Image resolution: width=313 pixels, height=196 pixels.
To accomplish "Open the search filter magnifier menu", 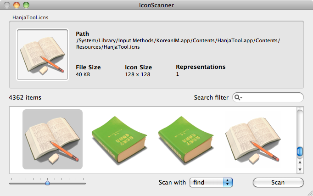I will 238,97.
